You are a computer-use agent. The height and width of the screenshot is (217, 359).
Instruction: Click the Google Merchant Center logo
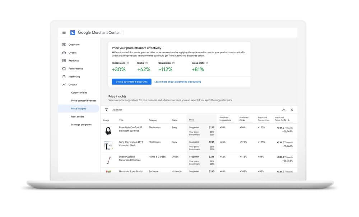73,33
